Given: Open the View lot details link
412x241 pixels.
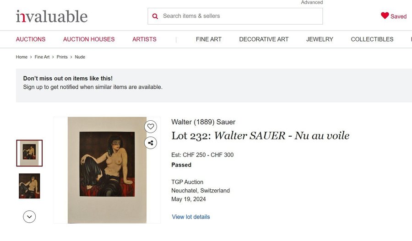Looking at the screenshot, I should tap(191, 217).
